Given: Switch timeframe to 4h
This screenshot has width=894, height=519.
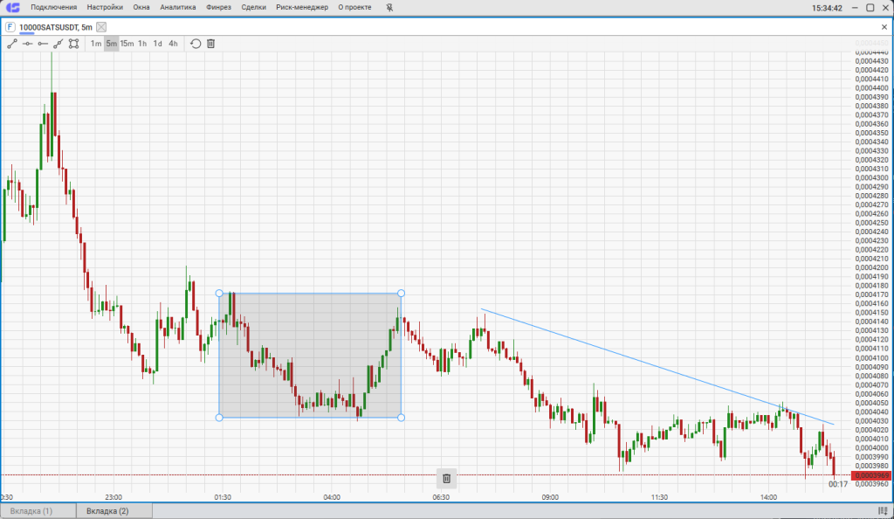Looking at the screenshot, I should (x=173, y=44).
